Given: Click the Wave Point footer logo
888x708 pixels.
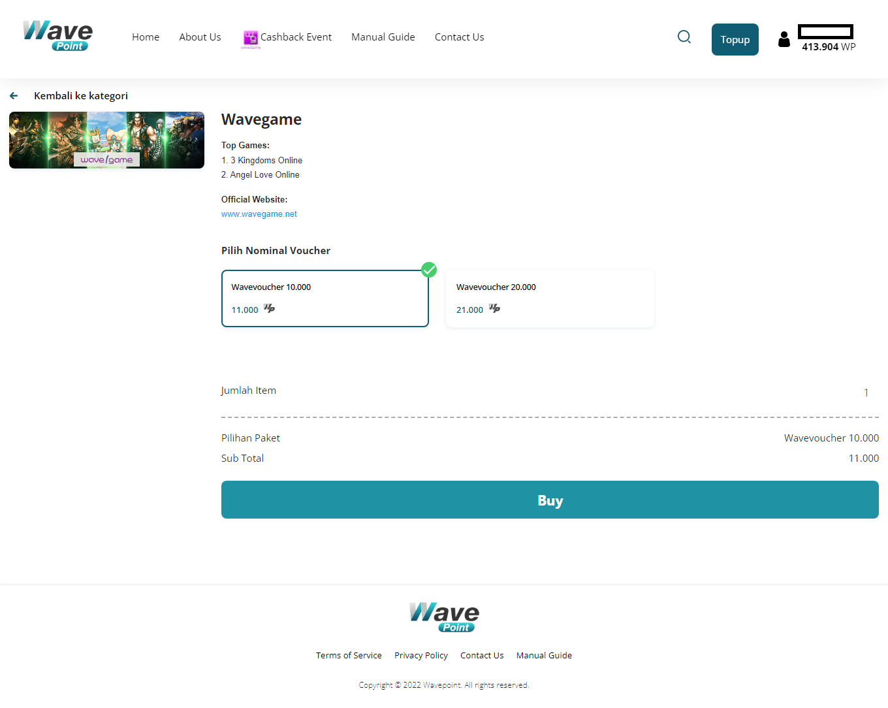Looking at the screenshot, I should (444, 617).
